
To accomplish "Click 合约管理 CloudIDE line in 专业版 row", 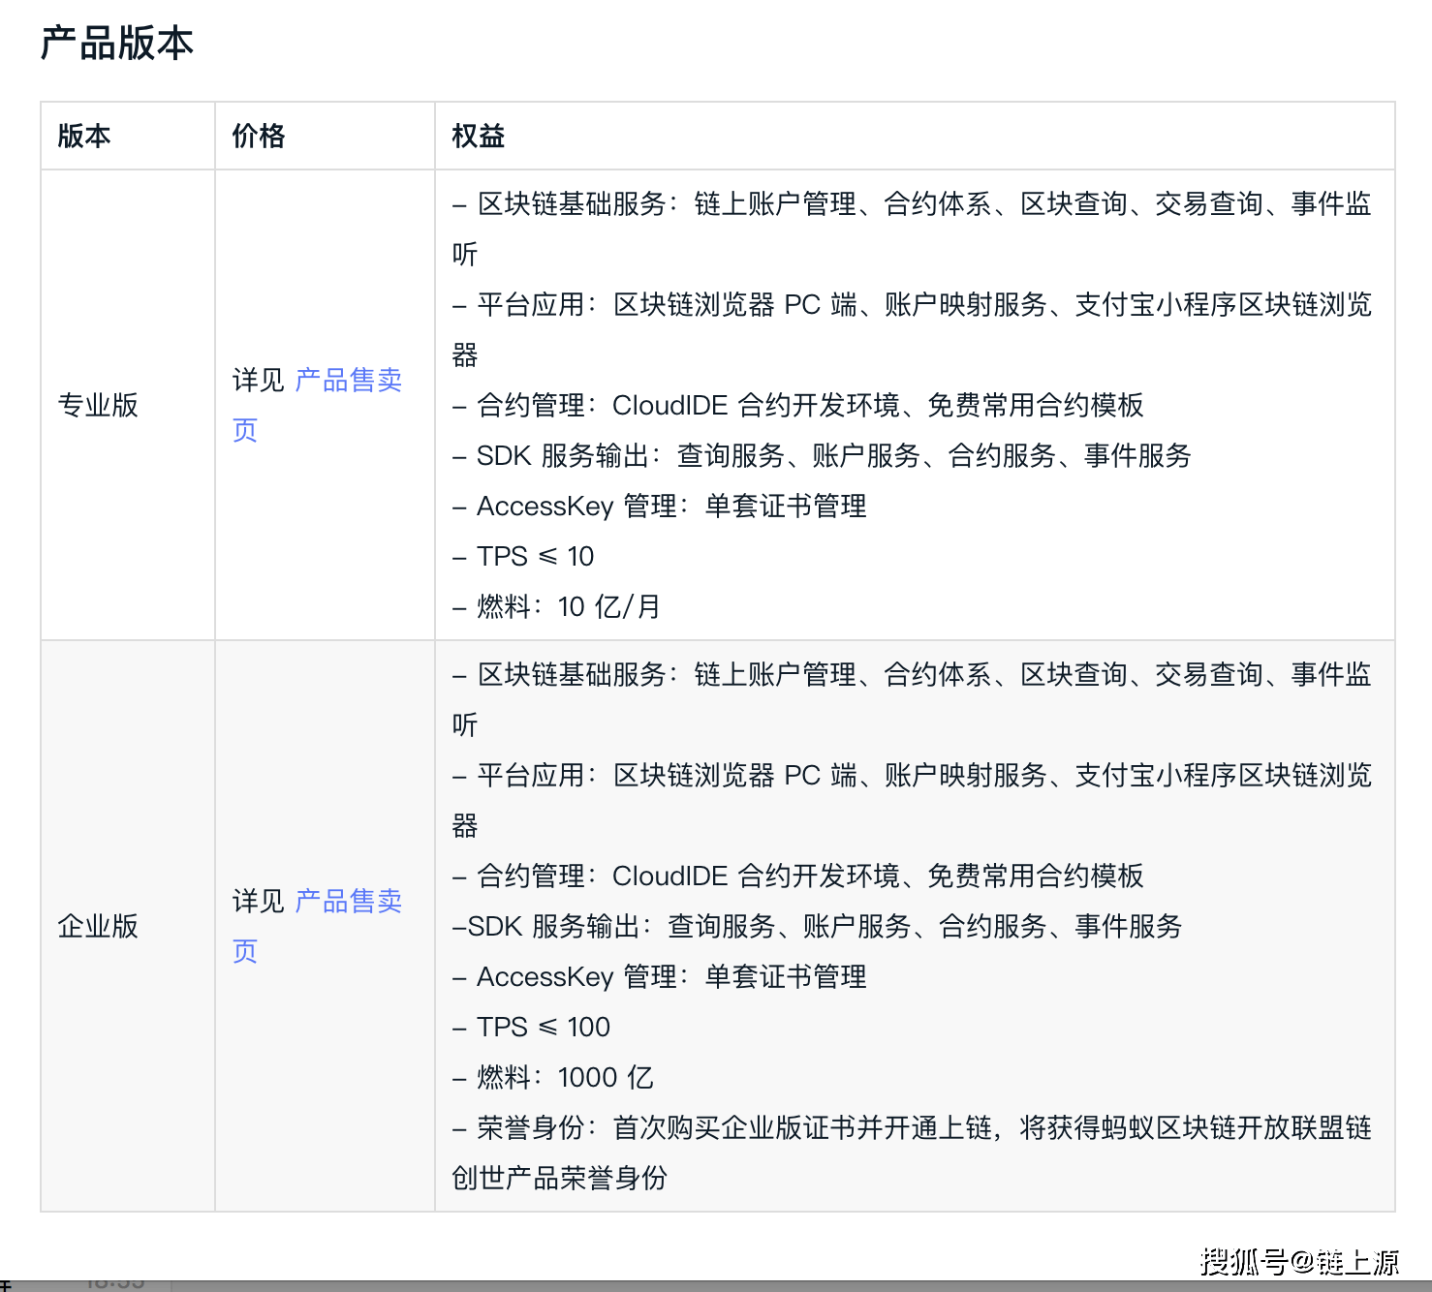I will [798, 406].
